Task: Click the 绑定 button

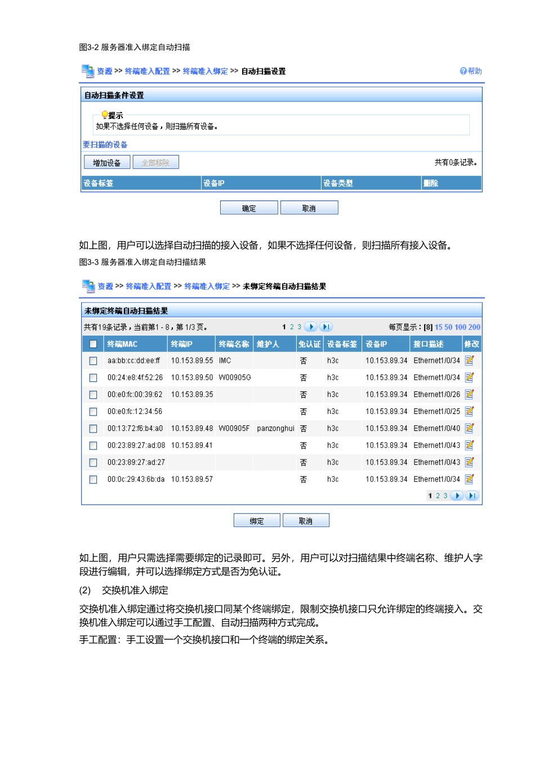Action: point(257,520)
